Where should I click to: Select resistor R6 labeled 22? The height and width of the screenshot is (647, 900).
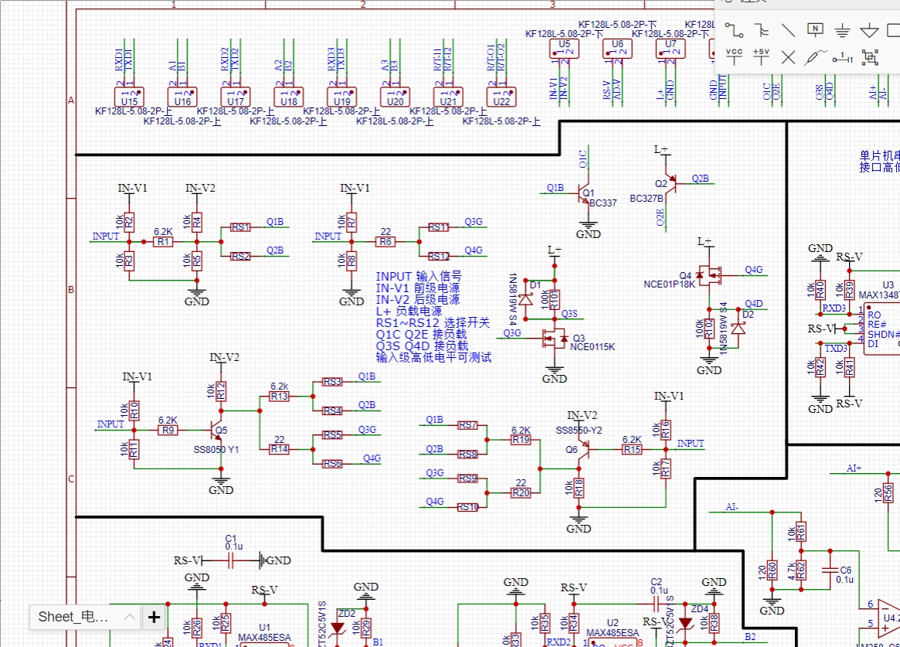[385, 242]
